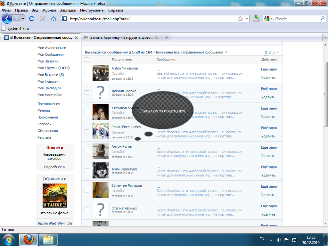
Task: Check the Валентин Рыльцов message checkbox
Action: pos(87,190)
